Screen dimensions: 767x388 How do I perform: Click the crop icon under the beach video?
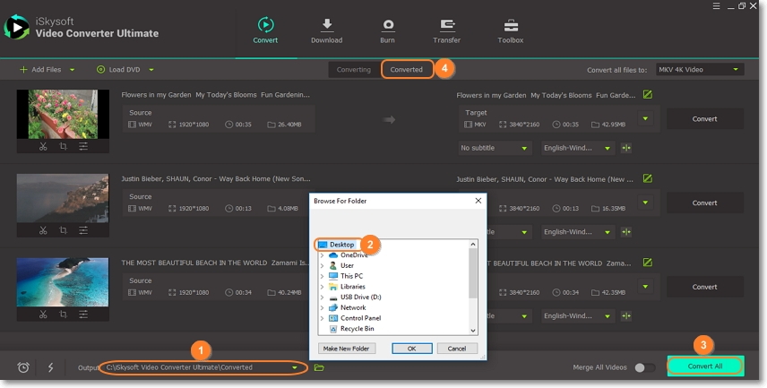[63, 315]
